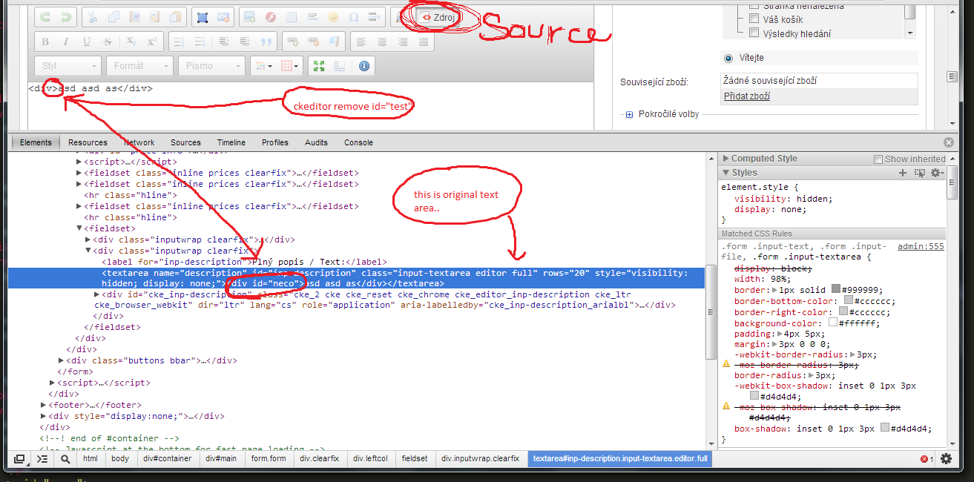Click the Undo arrow in CKEditor toolbar
This screenshot has width=974, height=482.
(x=45, y=16)
